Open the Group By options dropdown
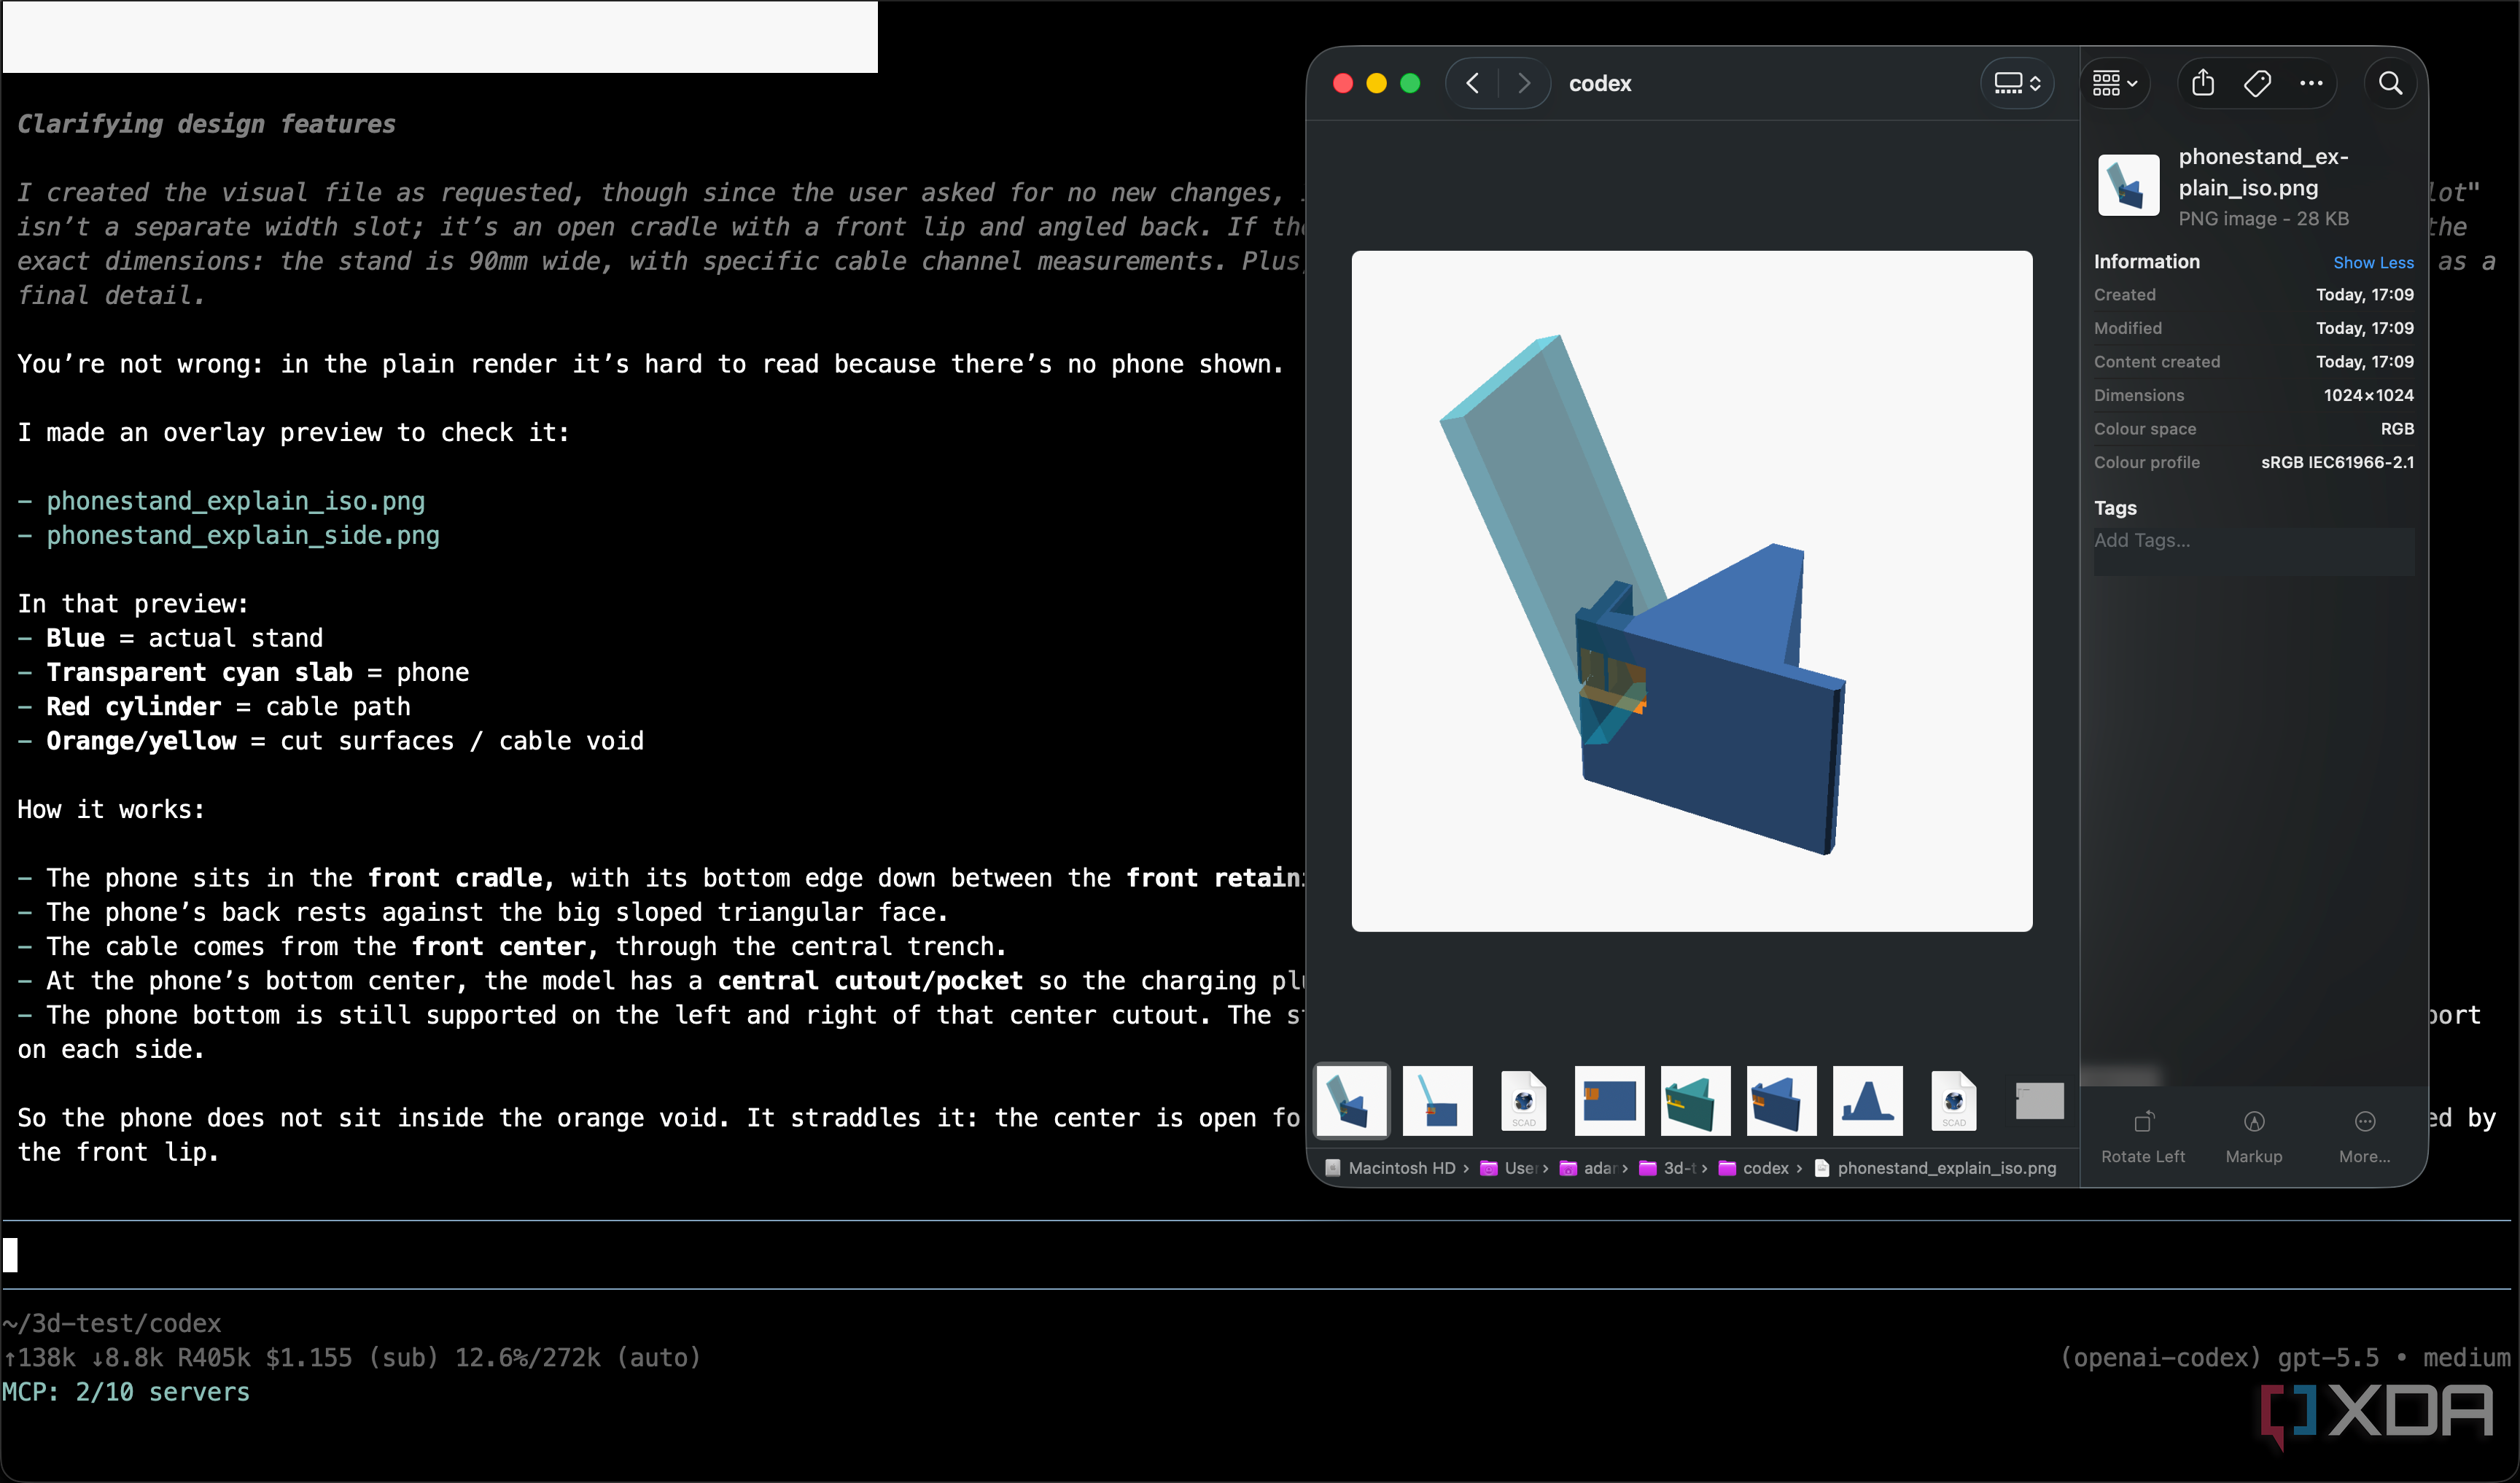 [2115, 83]
